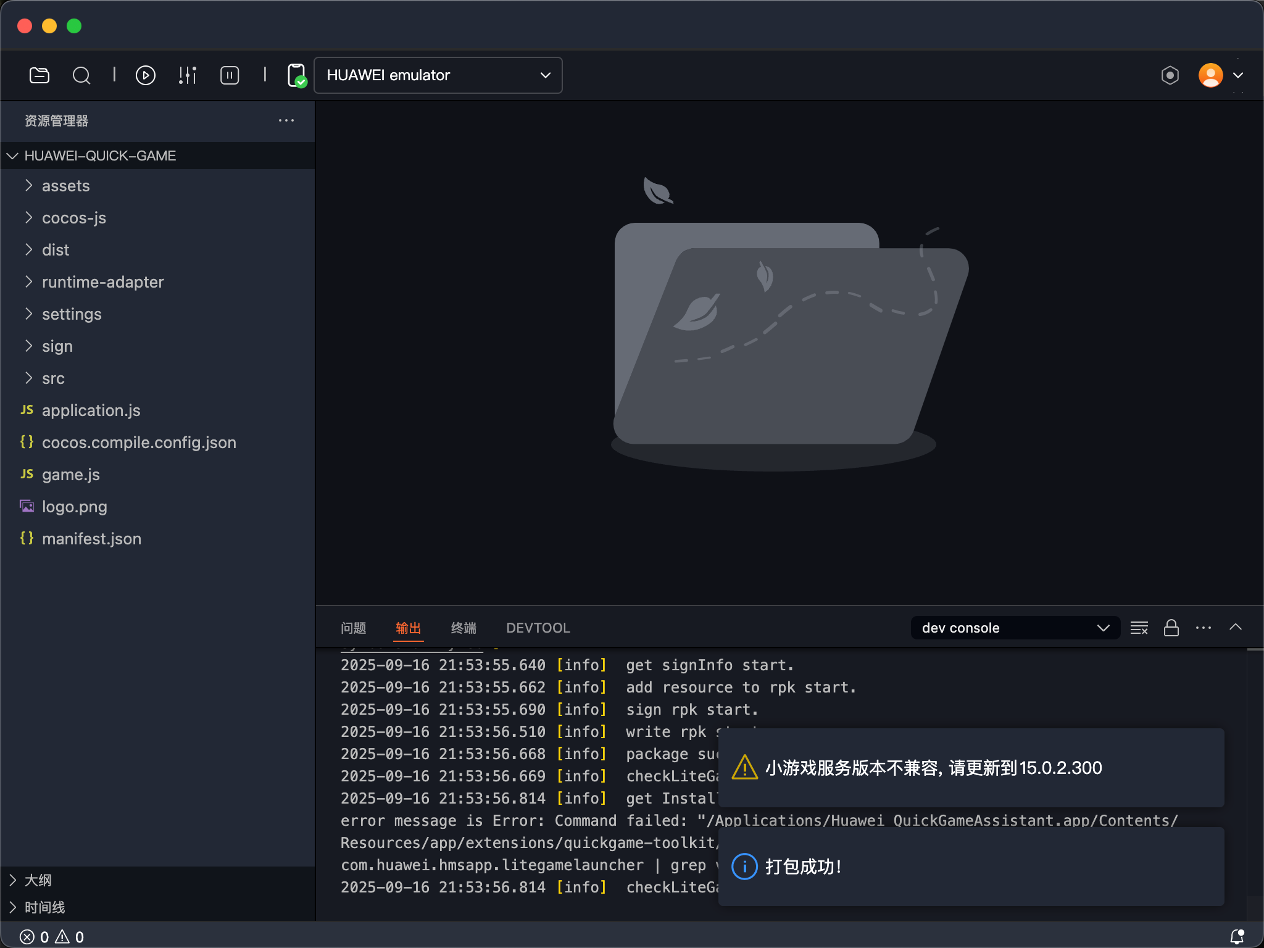This screenshot has width=1264, height=948.
Task: Open the notification bell in status bar
Action: pyautogui.click(x=1237, y=936)
